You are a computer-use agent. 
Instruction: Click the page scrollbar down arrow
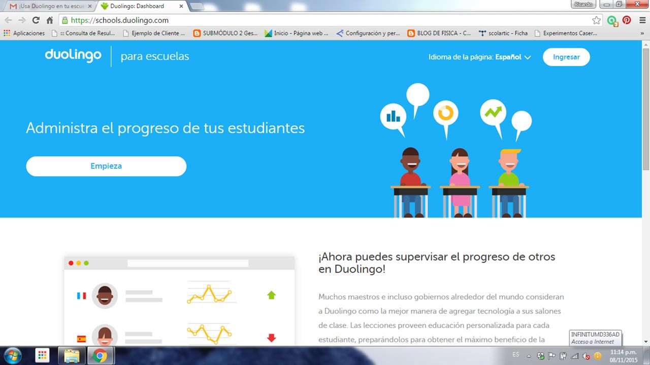click(x=646, y=342)
